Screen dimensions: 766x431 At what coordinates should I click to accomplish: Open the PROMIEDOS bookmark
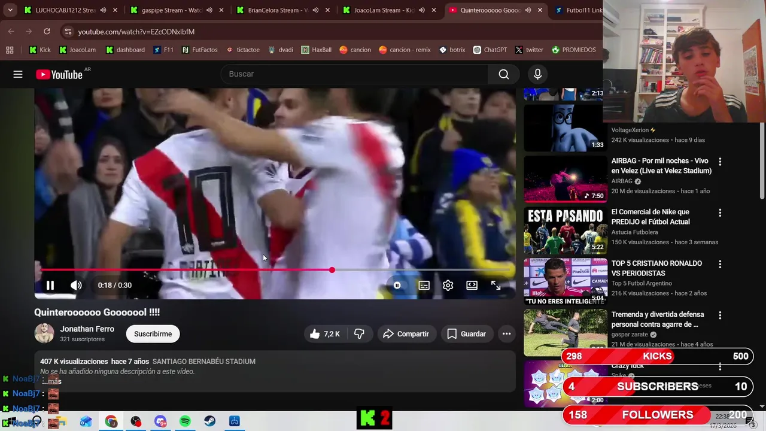pos(573,50)
